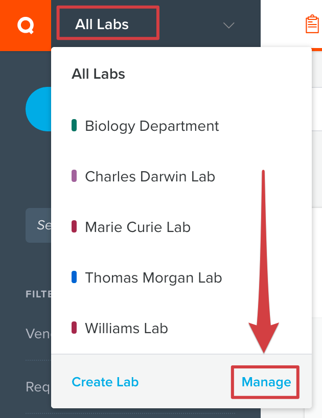Click the purple Charles Darwin Lab color marker
The image size is (322, 418).
(74, 176)
